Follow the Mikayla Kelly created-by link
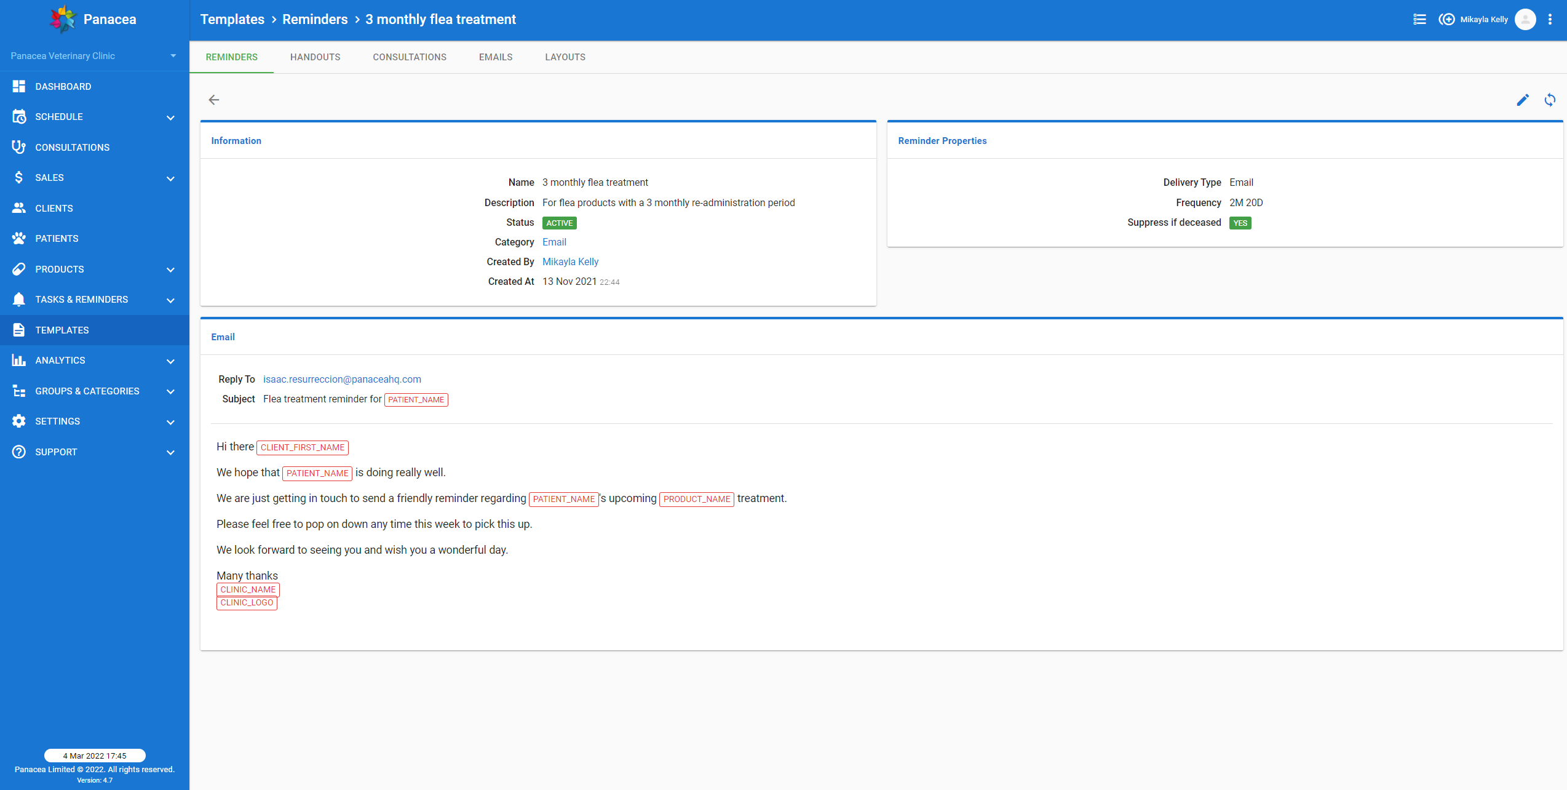 point(570,261)
